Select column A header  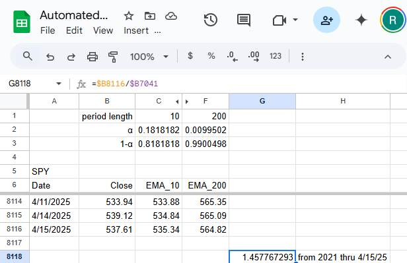tap(54, 101)
